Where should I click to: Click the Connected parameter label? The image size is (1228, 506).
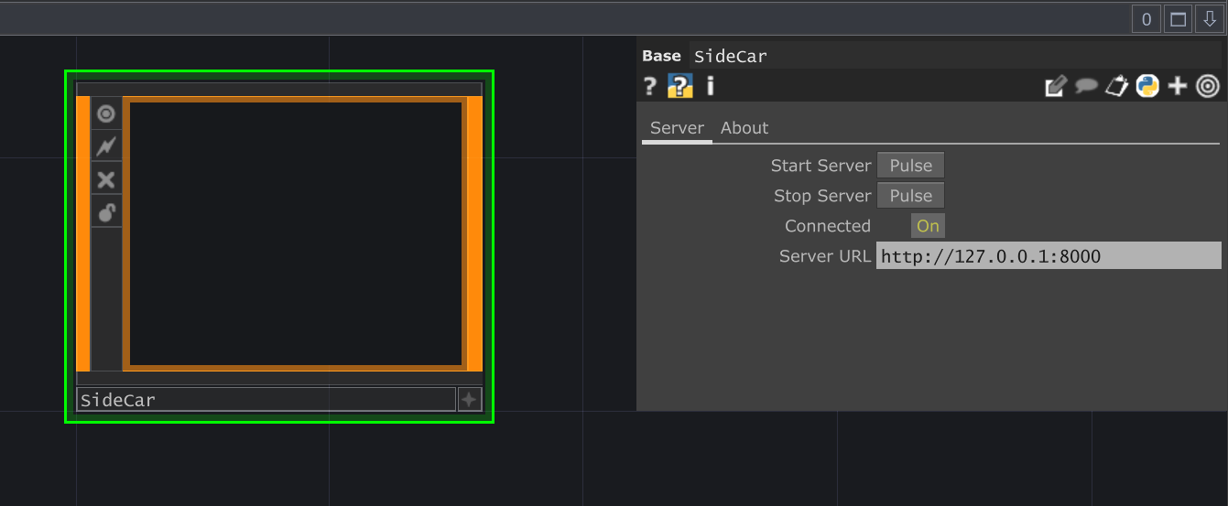[x=828, y=226]
